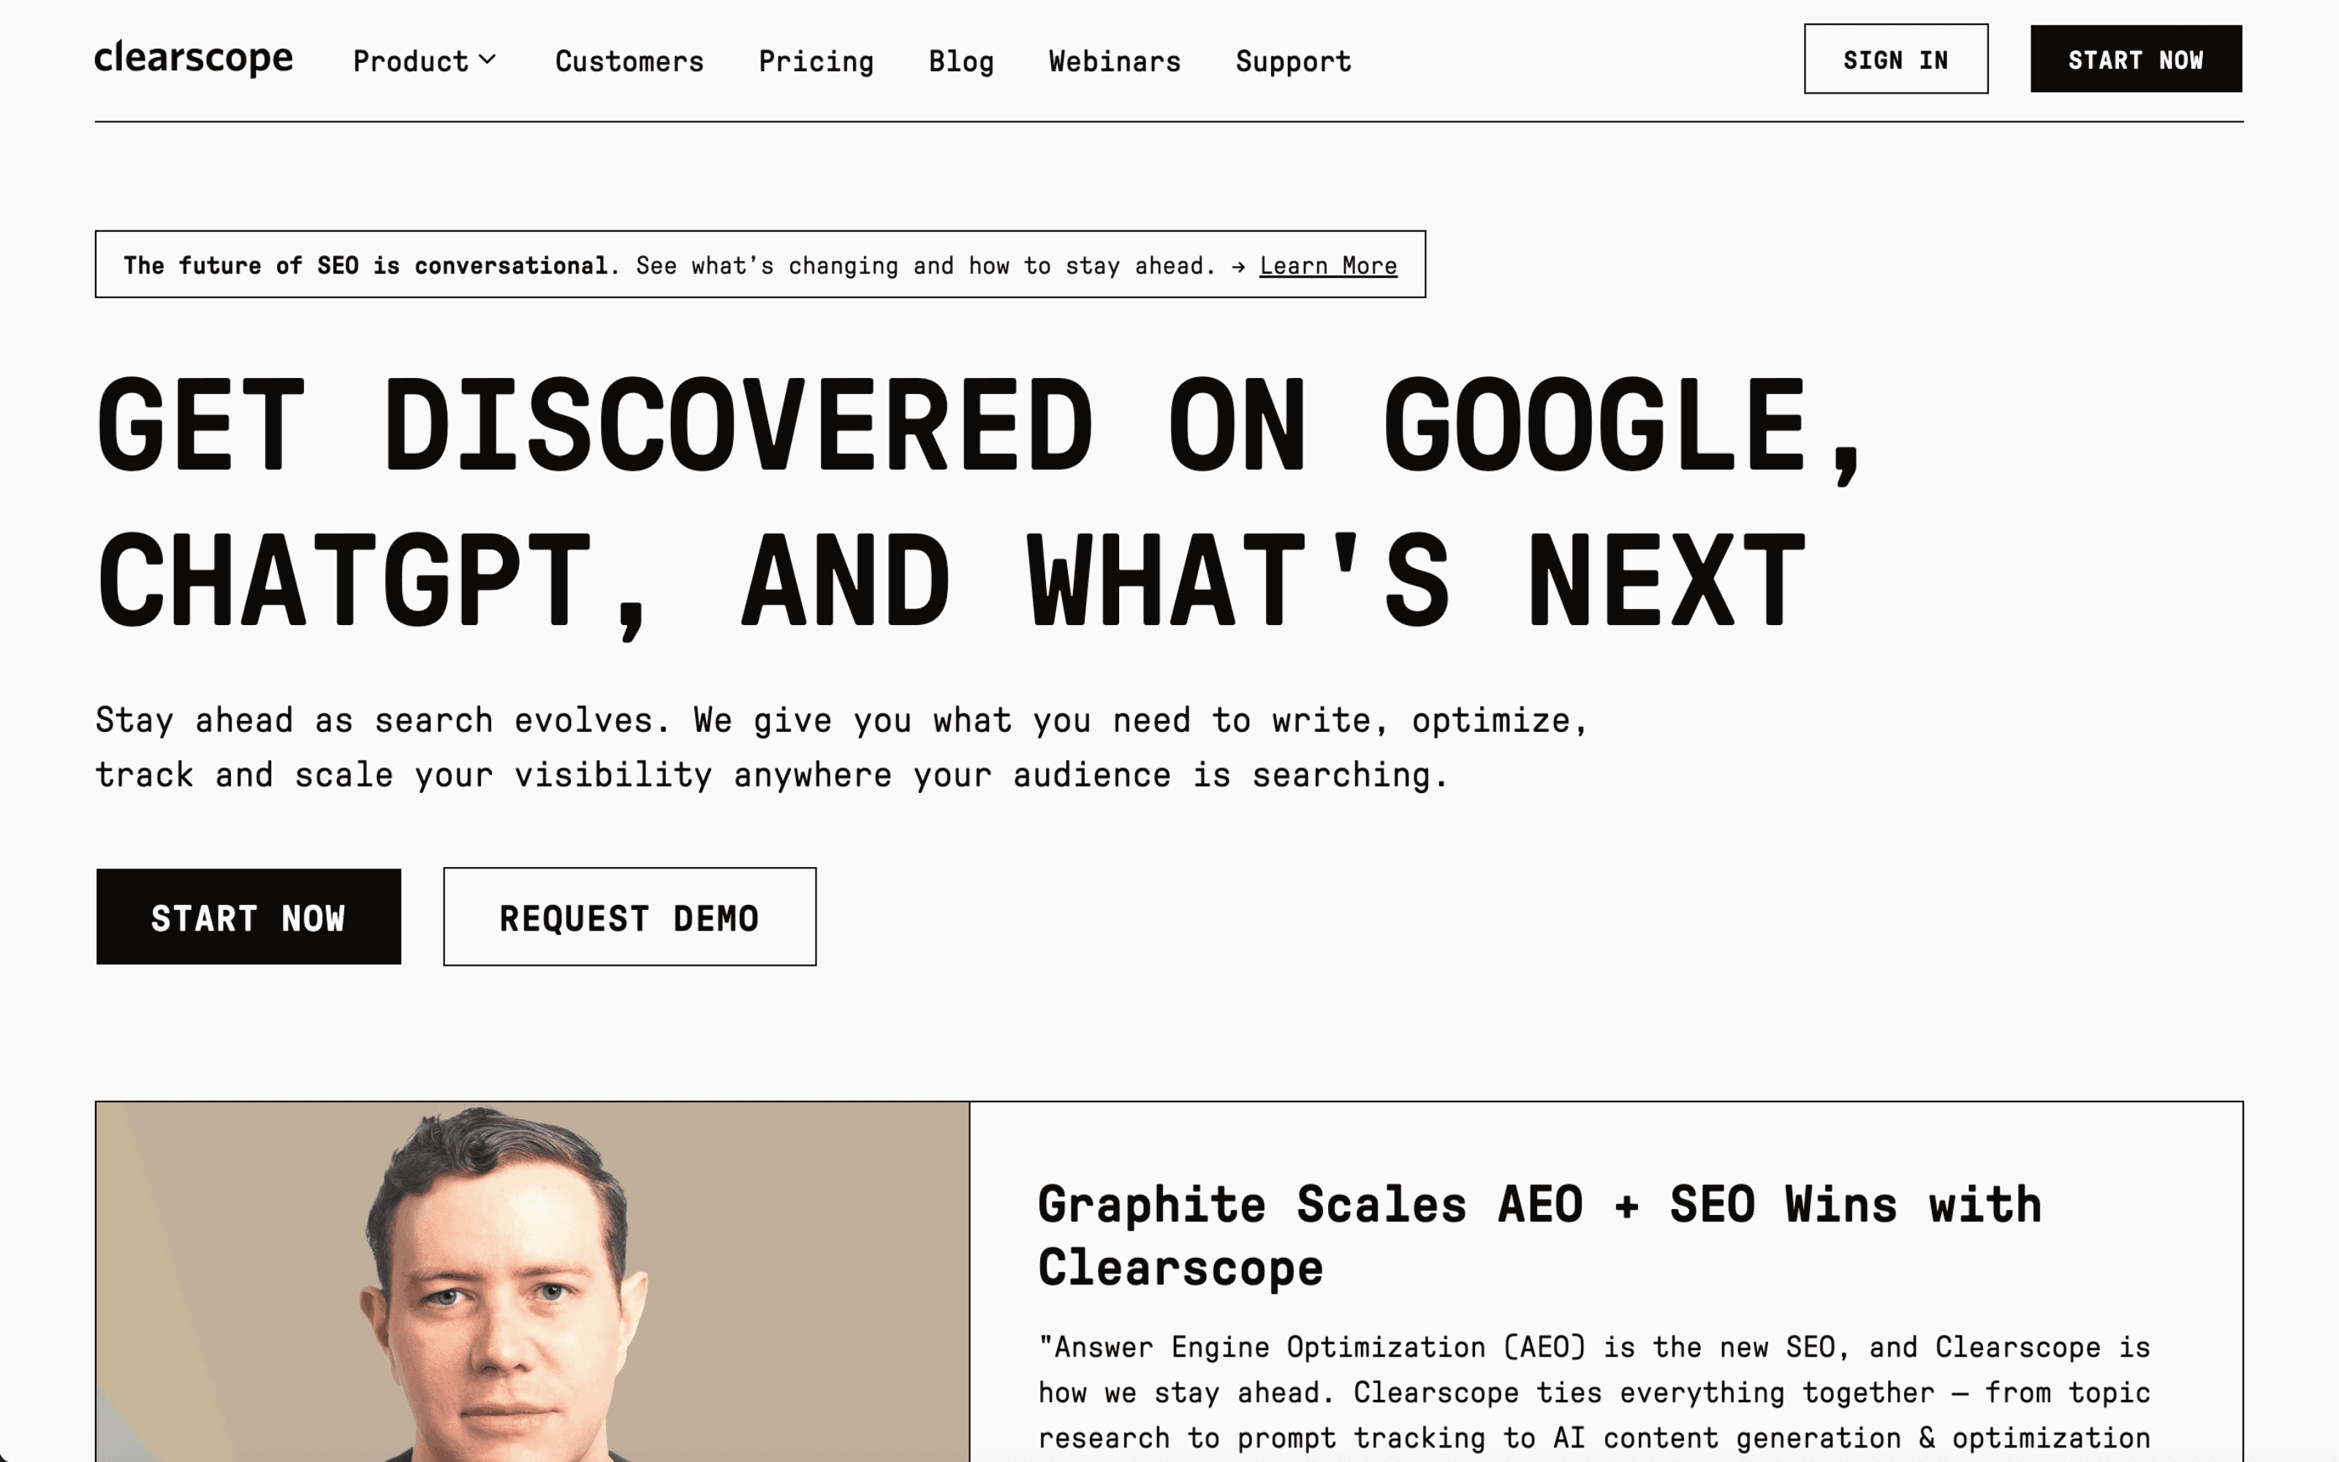Open the Pricing page

pyautogui.click(x=816, y=61)
